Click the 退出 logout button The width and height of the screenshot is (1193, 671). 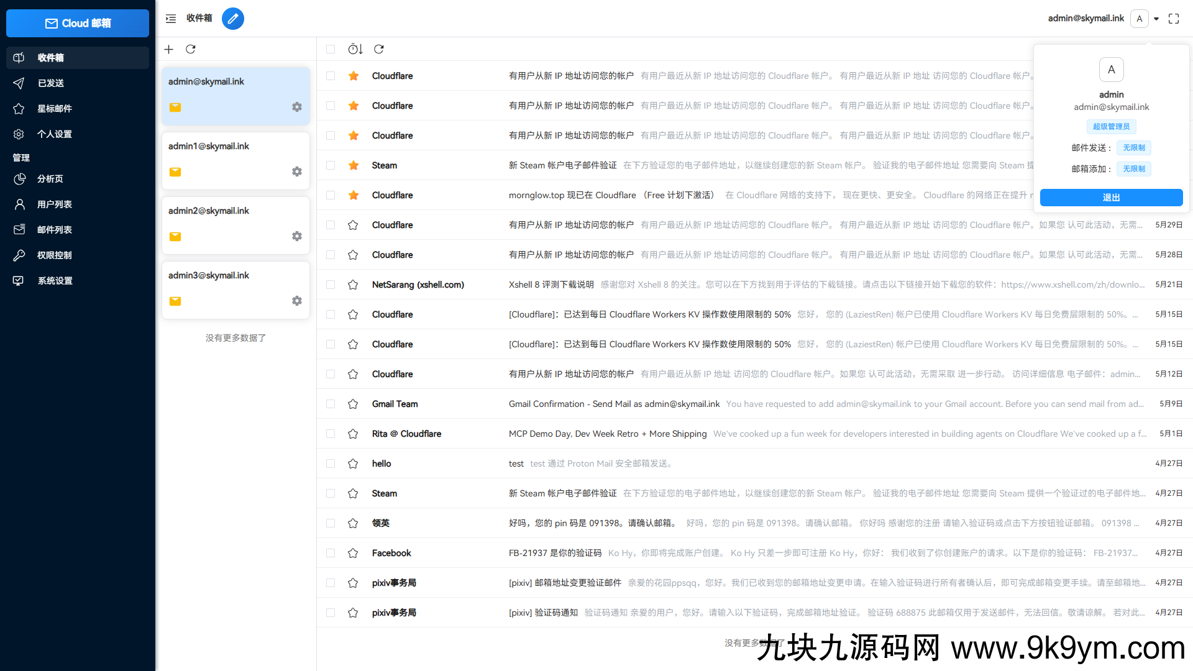tap(1112, 197)
